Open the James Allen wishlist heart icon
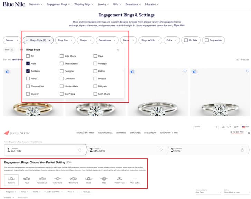 pos(229,127)
